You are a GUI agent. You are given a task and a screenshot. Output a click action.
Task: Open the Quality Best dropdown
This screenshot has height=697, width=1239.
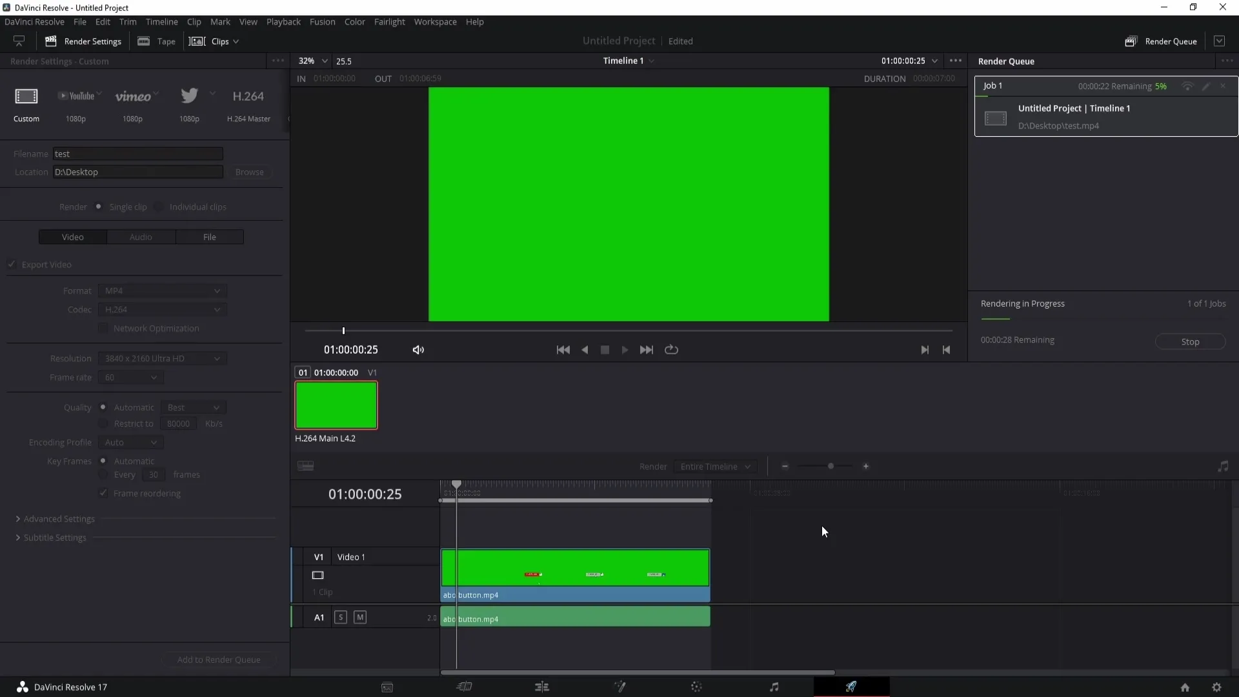tap(194, 408)
